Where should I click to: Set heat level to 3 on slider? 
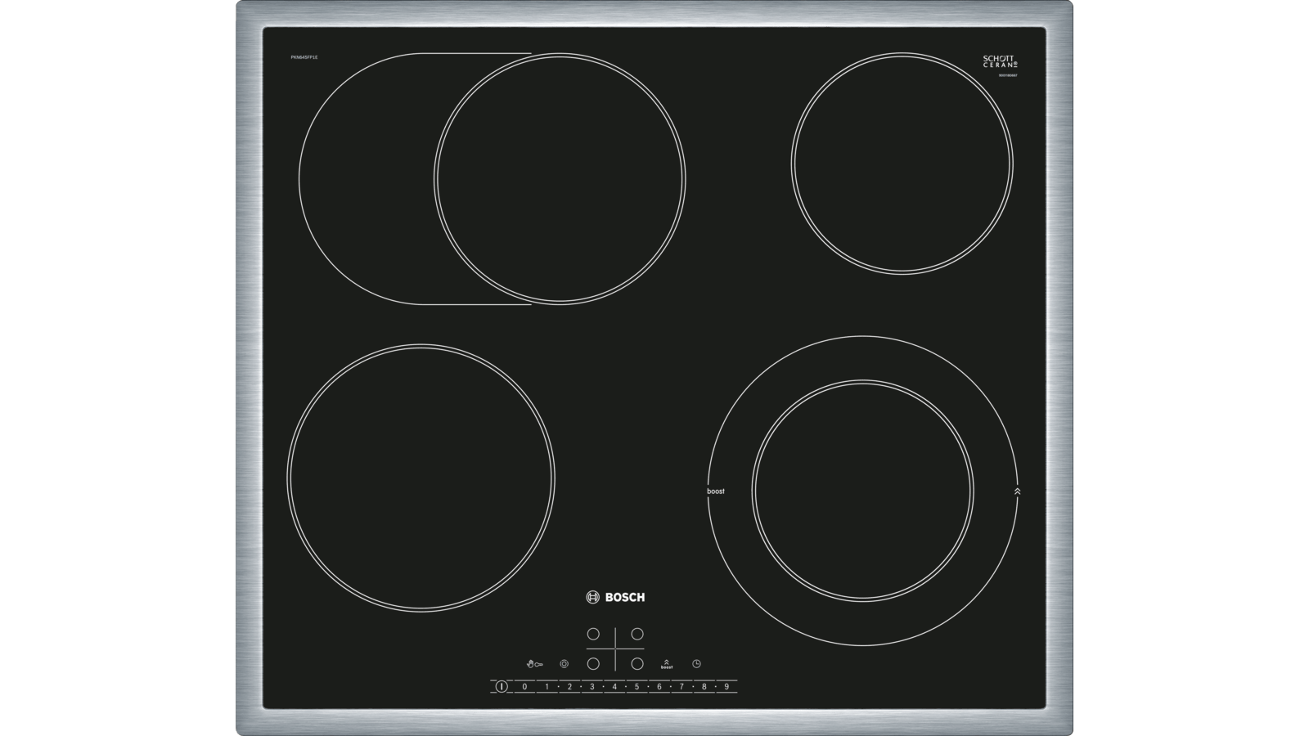click(x=592, y=686)
